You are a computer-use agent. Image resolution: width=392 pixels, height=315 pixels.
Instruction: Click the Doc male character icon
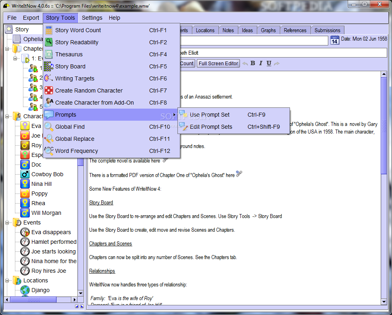[x=25, y=165]
